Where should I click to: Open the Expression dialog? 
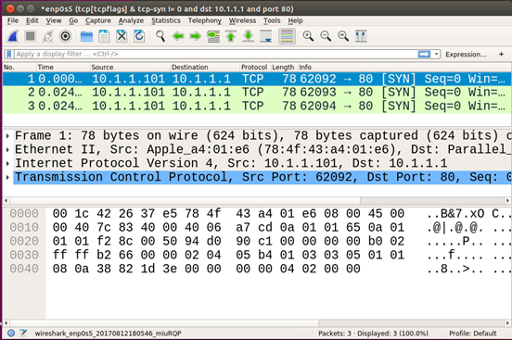(466, 55)
